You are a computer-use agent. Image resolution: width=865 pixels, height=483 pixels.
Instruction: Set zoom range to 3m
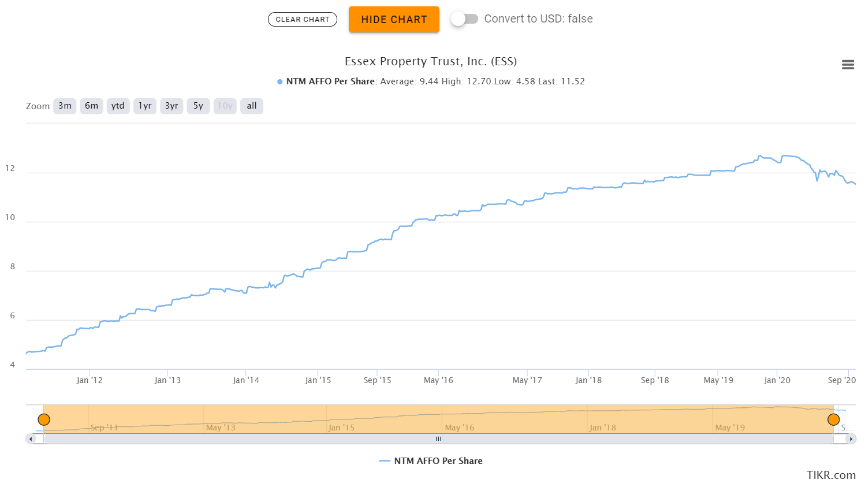[65, 106]
